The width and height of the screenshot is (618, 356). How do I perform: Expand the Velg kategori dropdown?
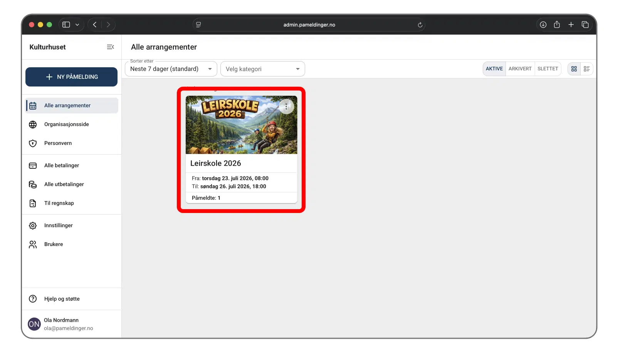click(x=262, y=69)
